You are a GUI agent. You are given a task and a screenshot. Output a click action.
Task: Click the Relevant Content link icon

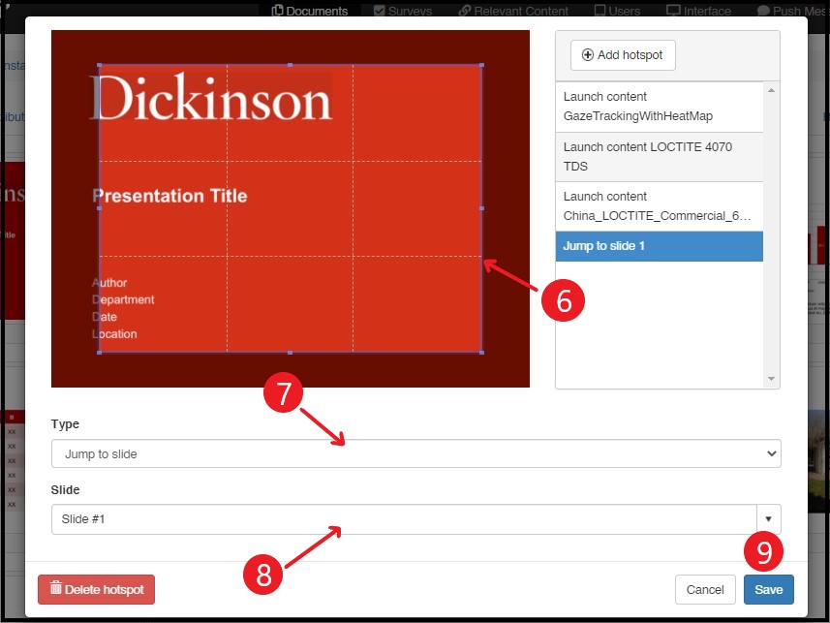(464, 11)
